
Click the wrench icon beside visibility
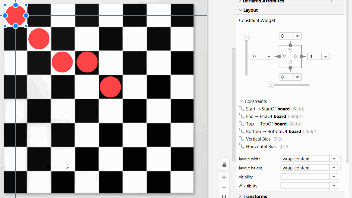tap(241, 186)
